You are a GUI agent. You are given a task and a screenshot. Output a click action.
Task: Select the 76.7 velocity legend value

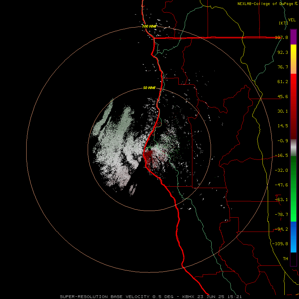pos(283,67)
